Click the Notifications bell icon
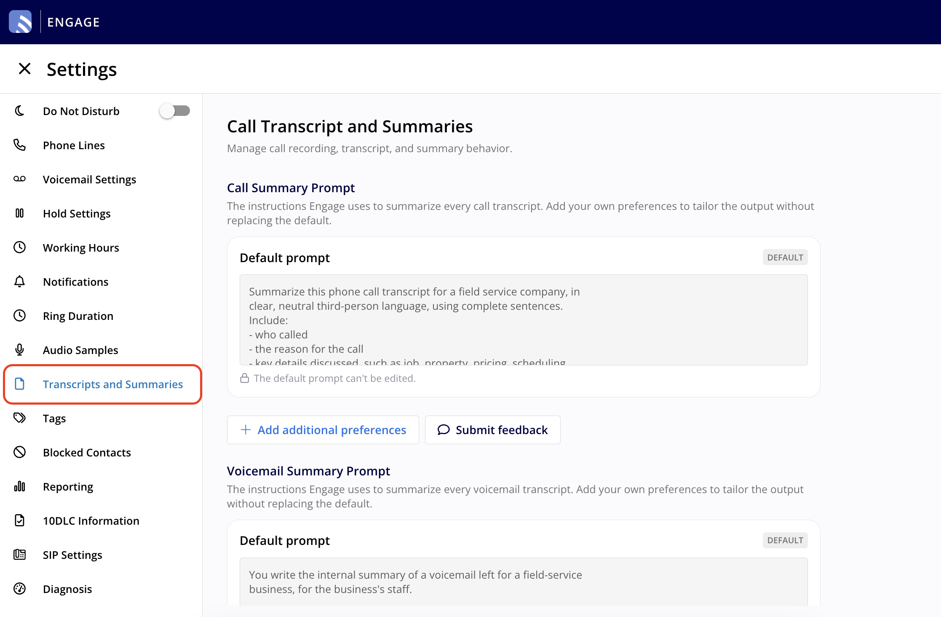The image size is (941, 617). point(19,282)
